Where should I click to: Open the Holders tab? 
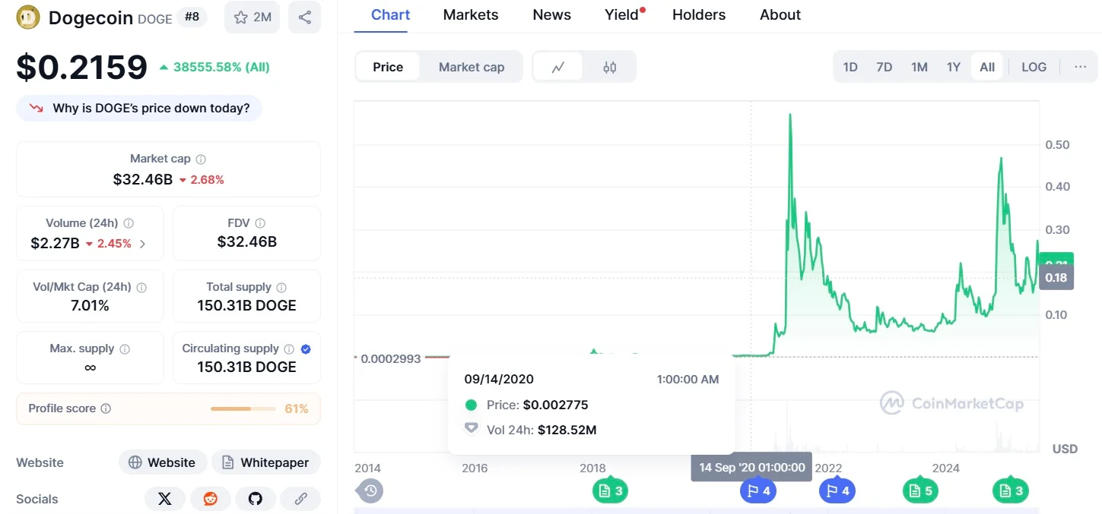699,15
